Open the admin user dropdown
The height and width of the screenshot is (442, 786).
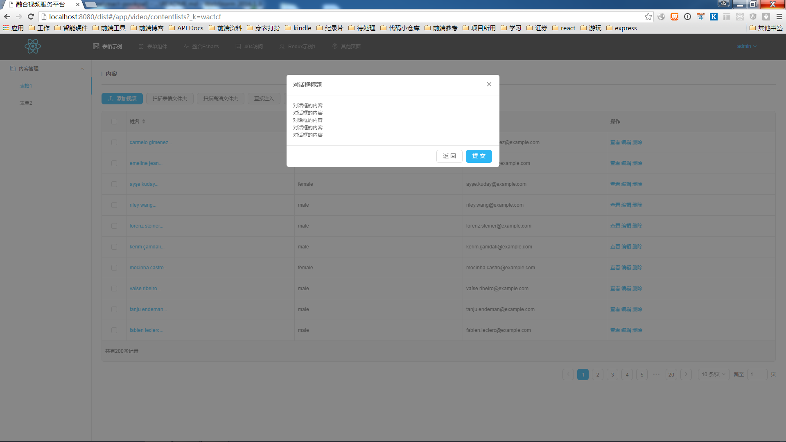[x=747, y=46]
